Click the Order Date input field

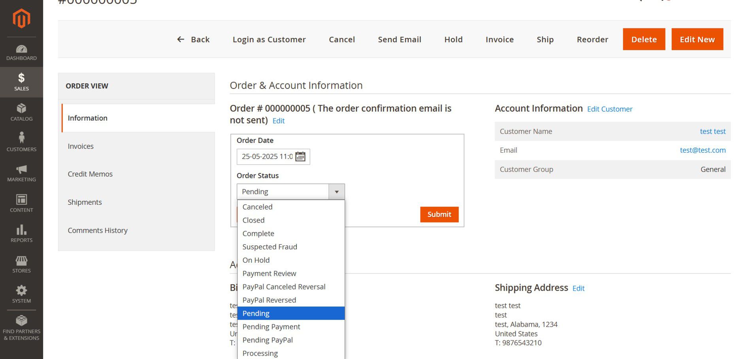pyautogui.click(x=266, y=157)
